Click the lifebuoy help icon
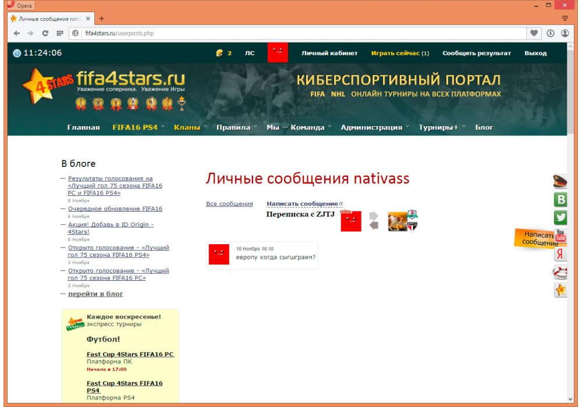Viewport: 582px width, 407px height. coord(560,272)
